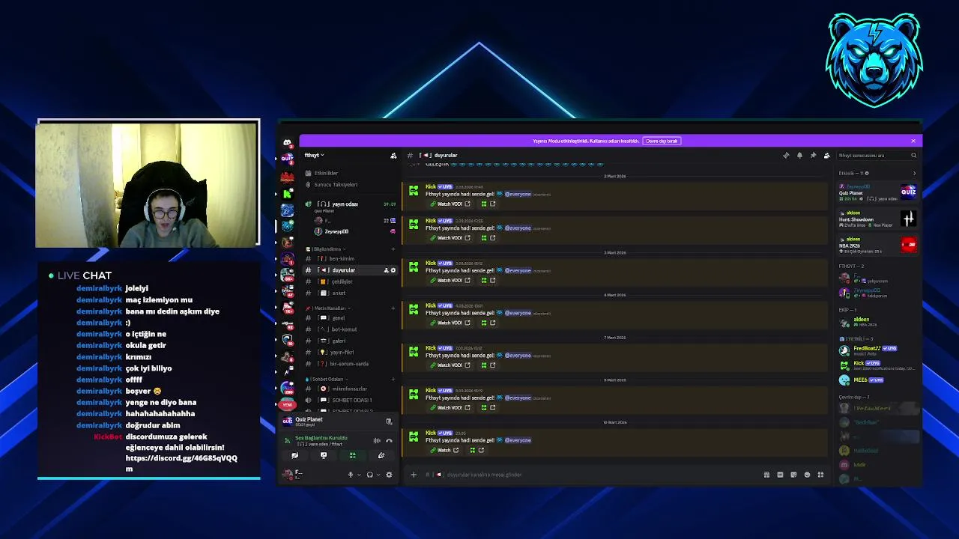The height and width of the screenshot is (539, 959).
Task: Open the yayın-fikri channel
Action: click(351, 352)
